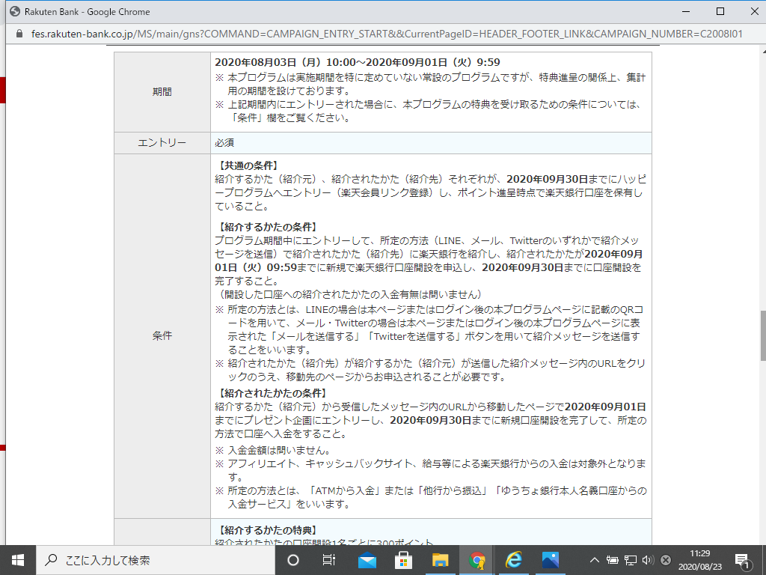This screenshot has height=575, width=766.
Task: Click the scrollbar up arrow
Action: [762, 50]
